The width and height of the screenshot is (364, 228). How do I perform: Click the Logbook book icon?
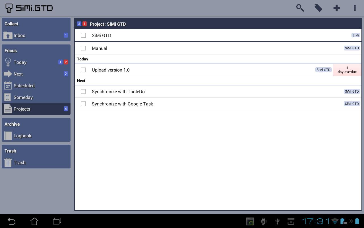pos(8,136)
